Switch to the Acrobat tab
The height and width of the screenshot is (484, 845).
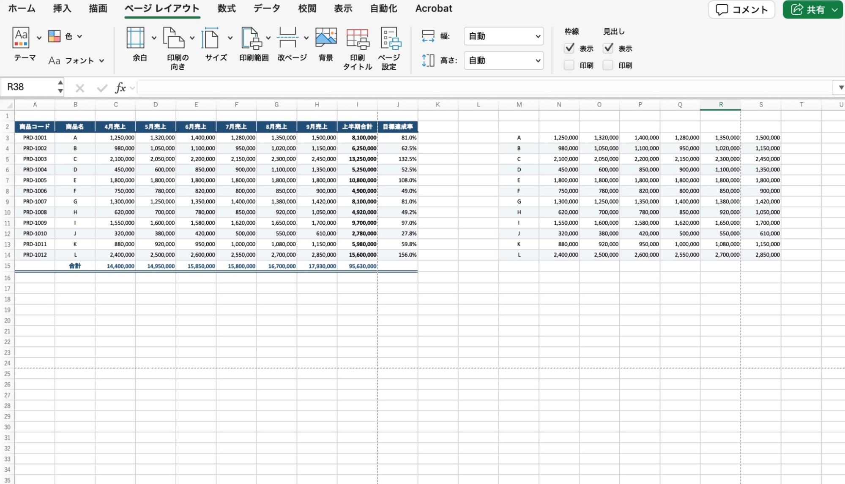[434, 8]
